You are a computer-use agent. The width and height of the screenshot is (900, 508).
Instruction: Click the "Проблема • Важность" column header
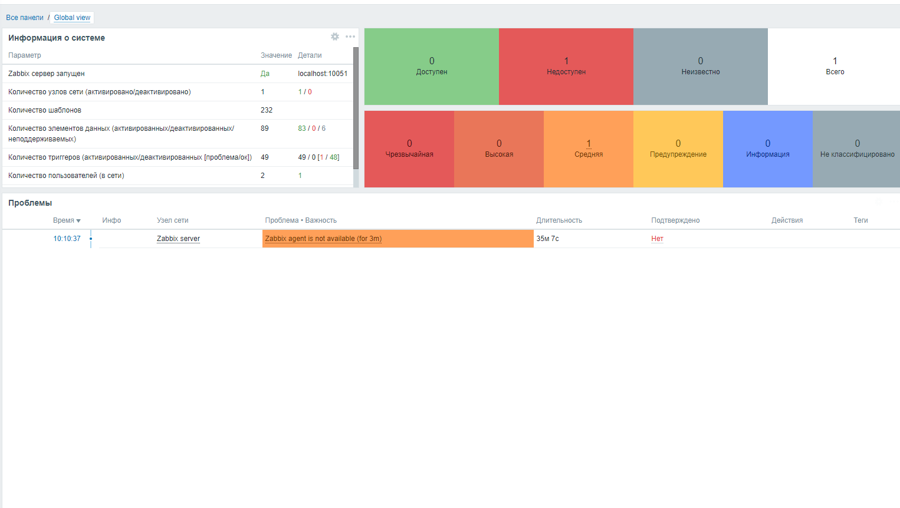(301, 220)
